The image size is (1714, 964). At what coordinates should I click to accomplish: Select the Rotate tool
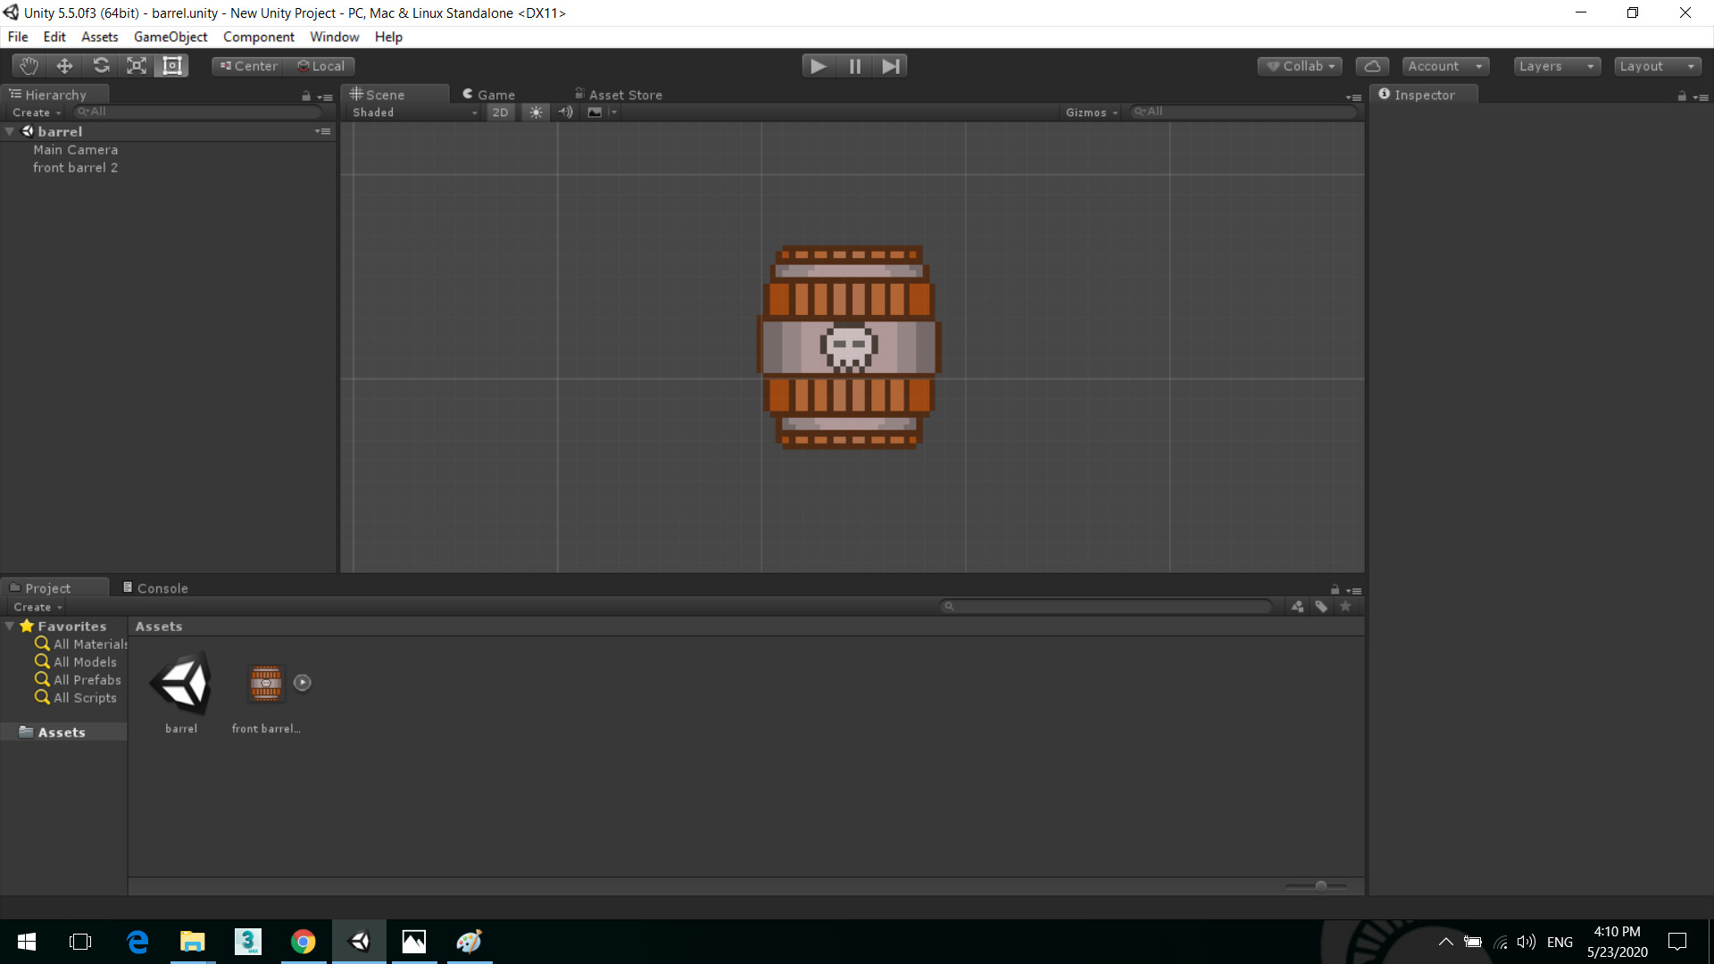click(x=101, y=66)
